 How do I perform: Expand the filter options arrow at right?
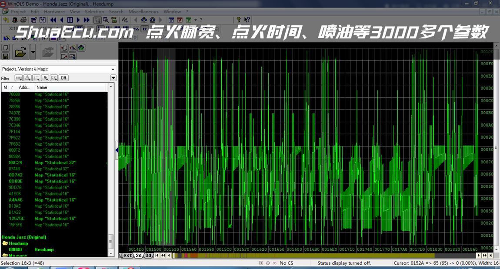coord(113,78)
